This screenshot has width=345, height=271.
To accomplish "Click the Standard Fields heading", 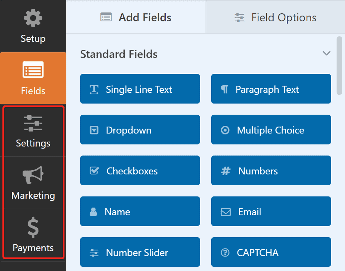I will pos(119,54).
